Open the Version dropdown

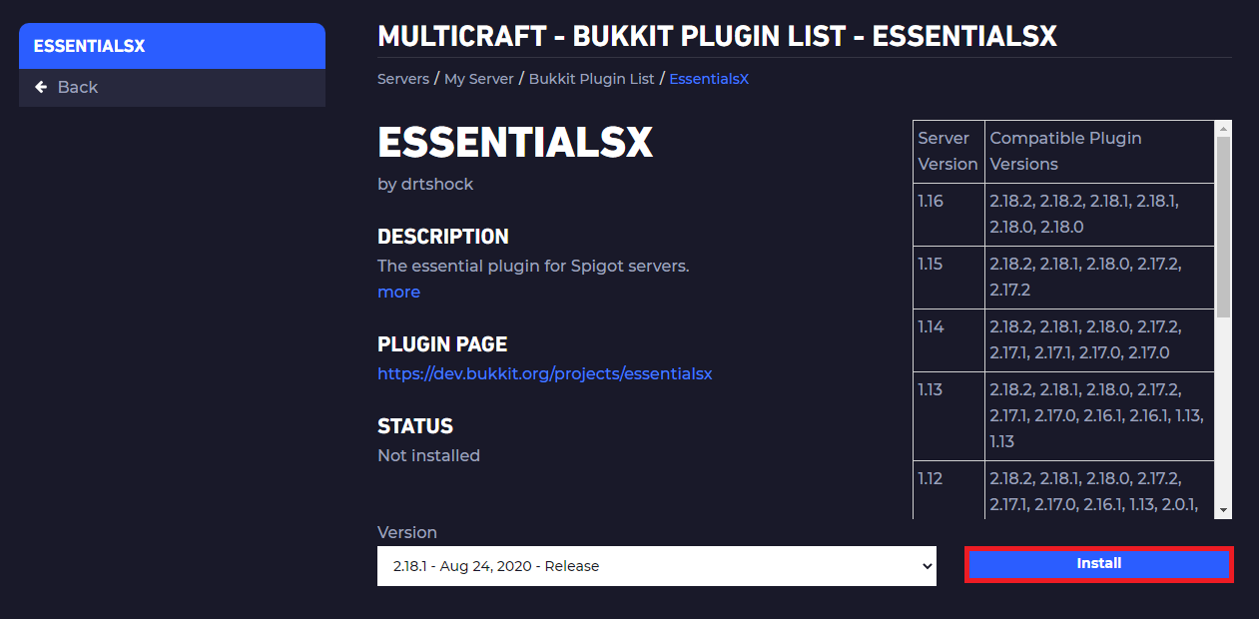click(656, 566)
